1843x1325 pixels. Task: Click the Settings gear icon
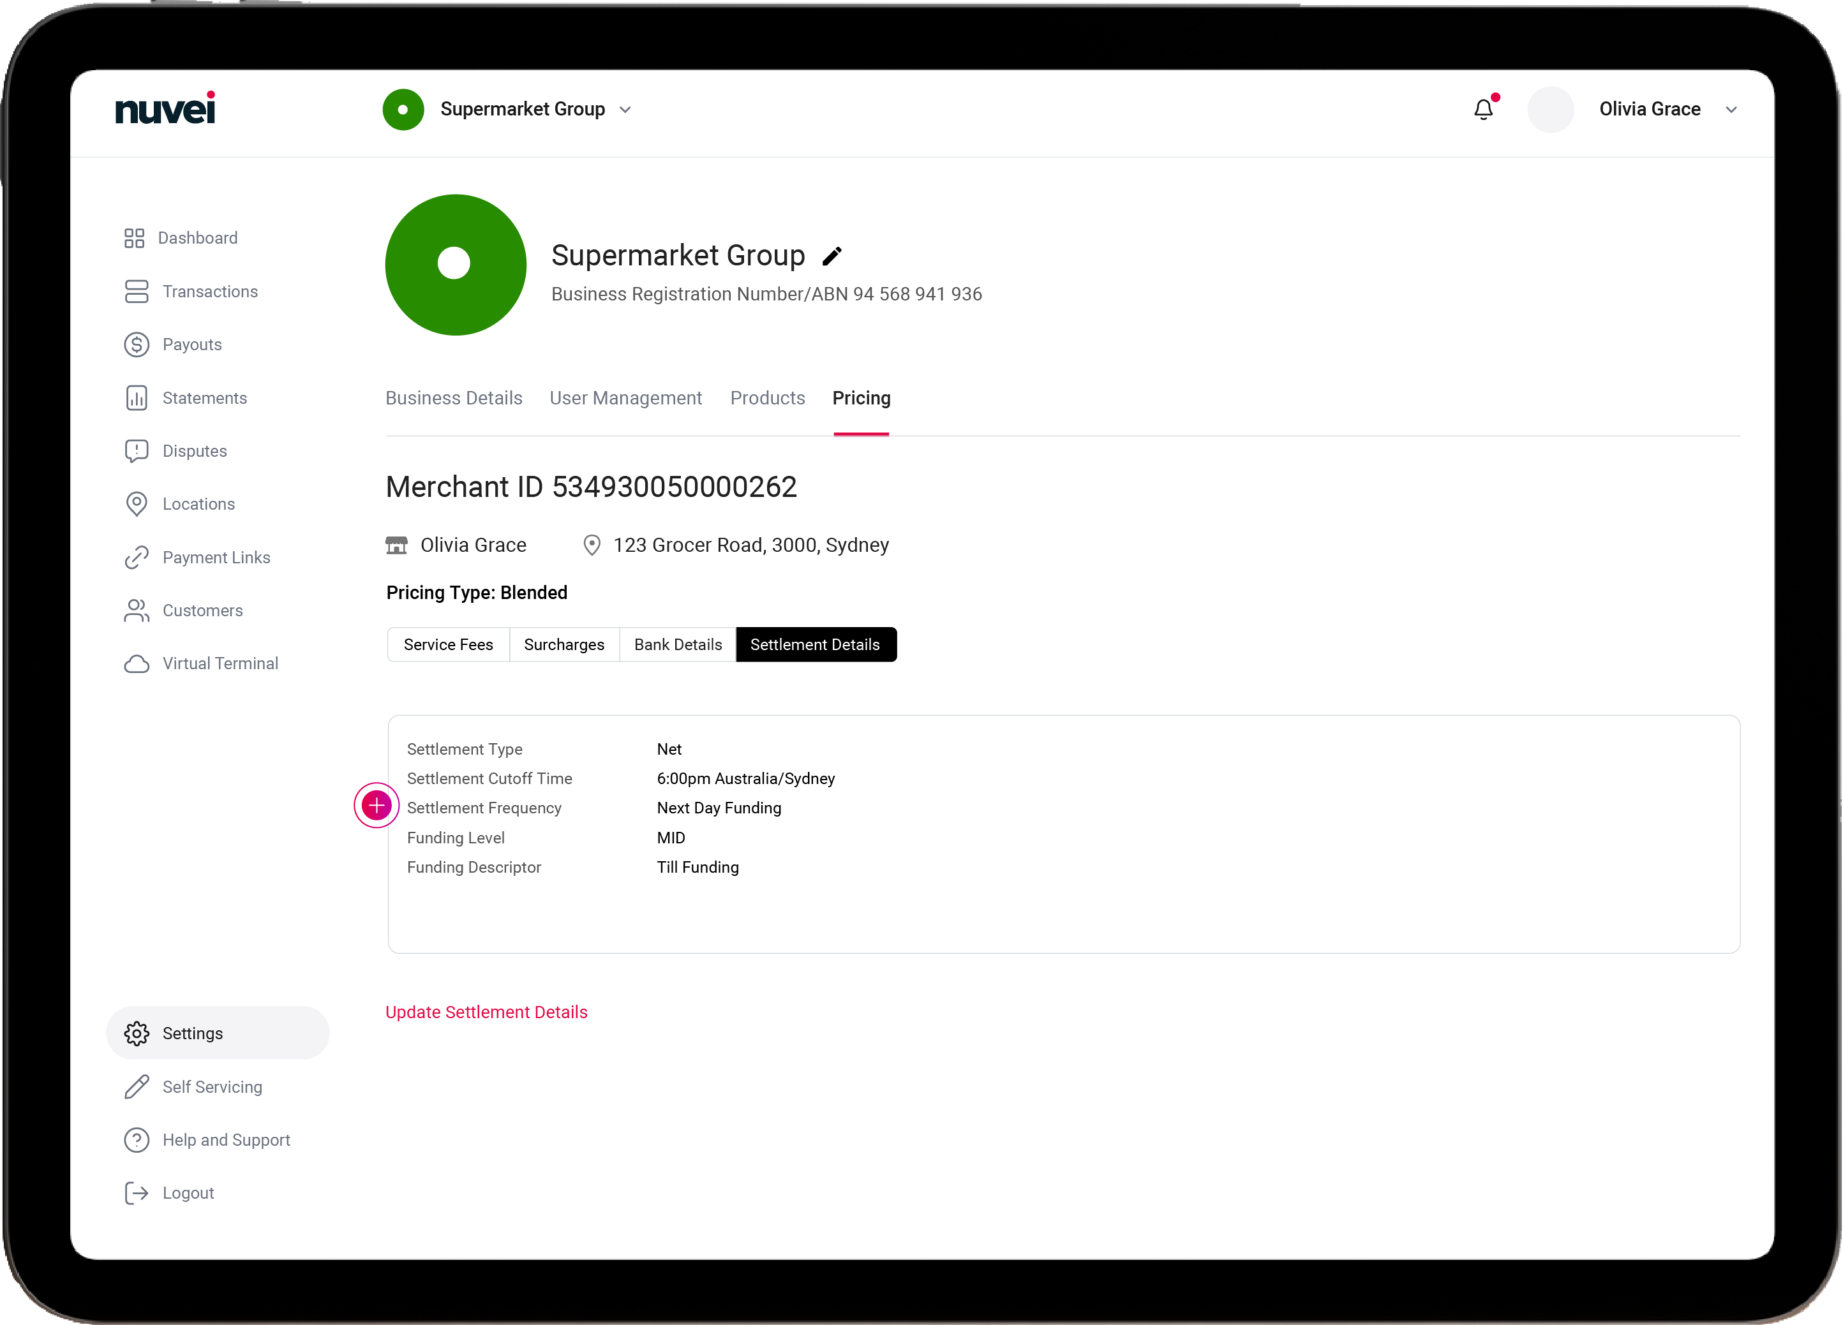click(x=137, y=1033)
